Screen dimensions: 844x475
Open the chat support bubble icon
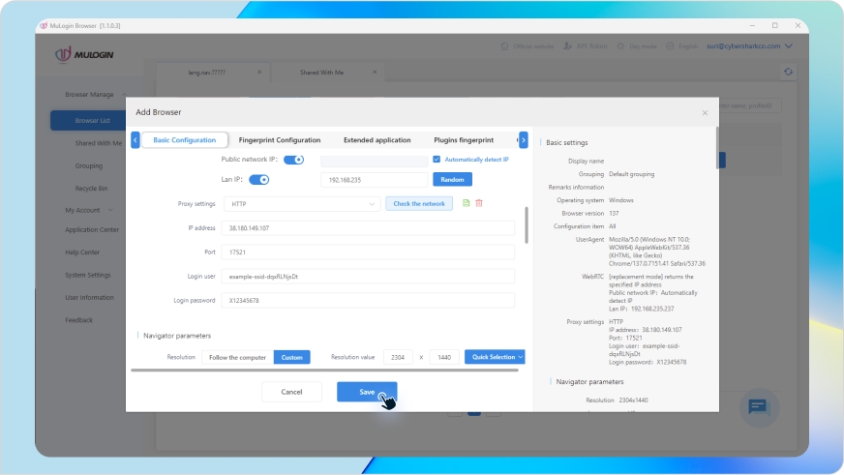(x=758, y=406)
